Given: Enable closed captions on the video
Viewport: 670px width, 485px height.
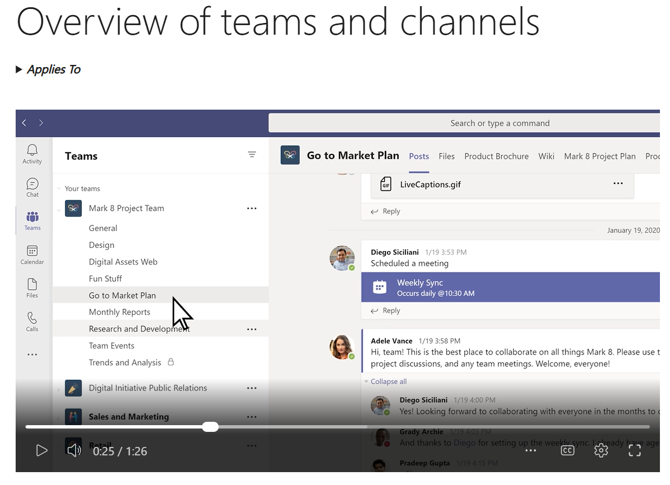Looking at the screenshot, I should pyautogui.click(x=567, y=450).
